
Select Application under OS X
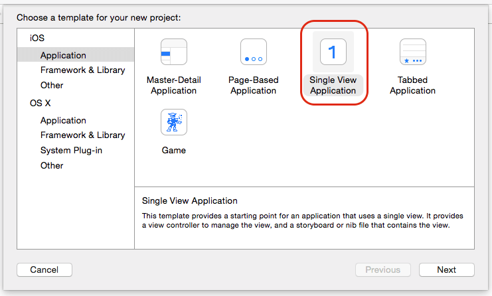pos(63,120)
